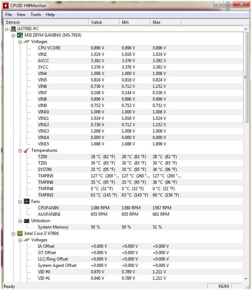Viewport: 252px width, 290px height.
Task: Click the Temperatures thermometer icon
Action: click(27, 150)
